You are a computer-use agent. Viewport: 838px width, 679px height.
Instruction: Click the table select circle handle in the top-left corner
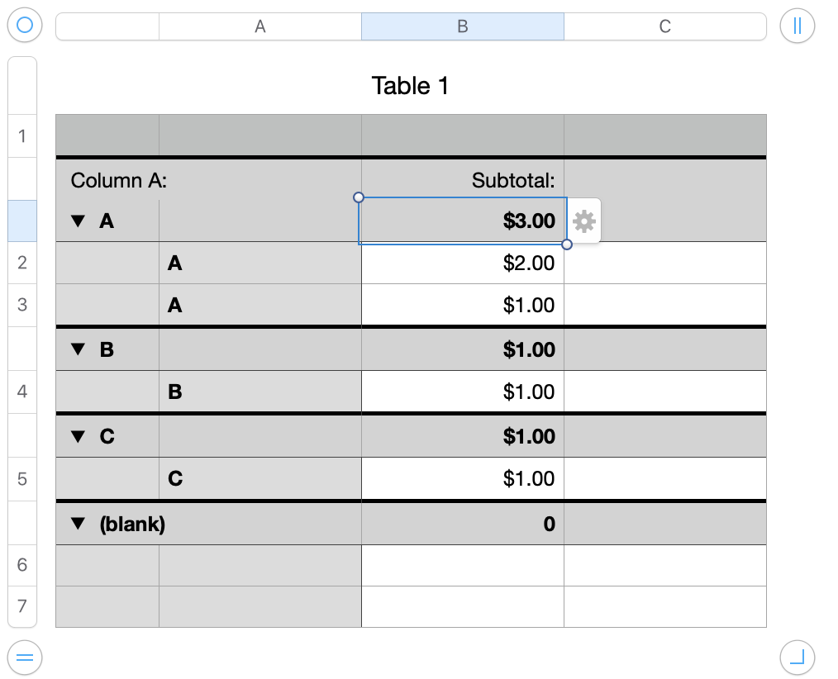[x=25, y=26]
